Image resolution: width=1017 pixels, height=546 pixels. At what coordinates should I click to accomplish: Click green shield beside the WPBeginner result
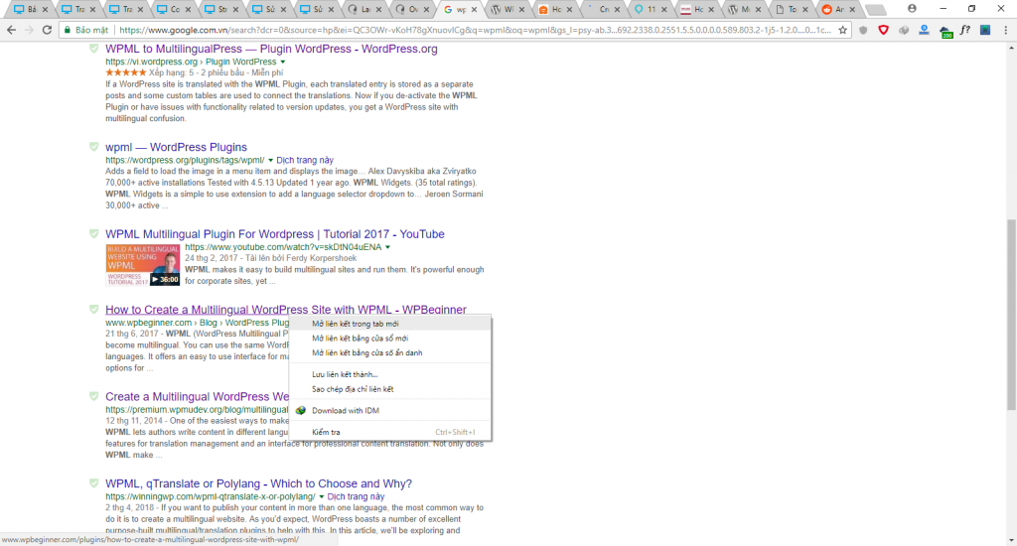pos(94,310)
